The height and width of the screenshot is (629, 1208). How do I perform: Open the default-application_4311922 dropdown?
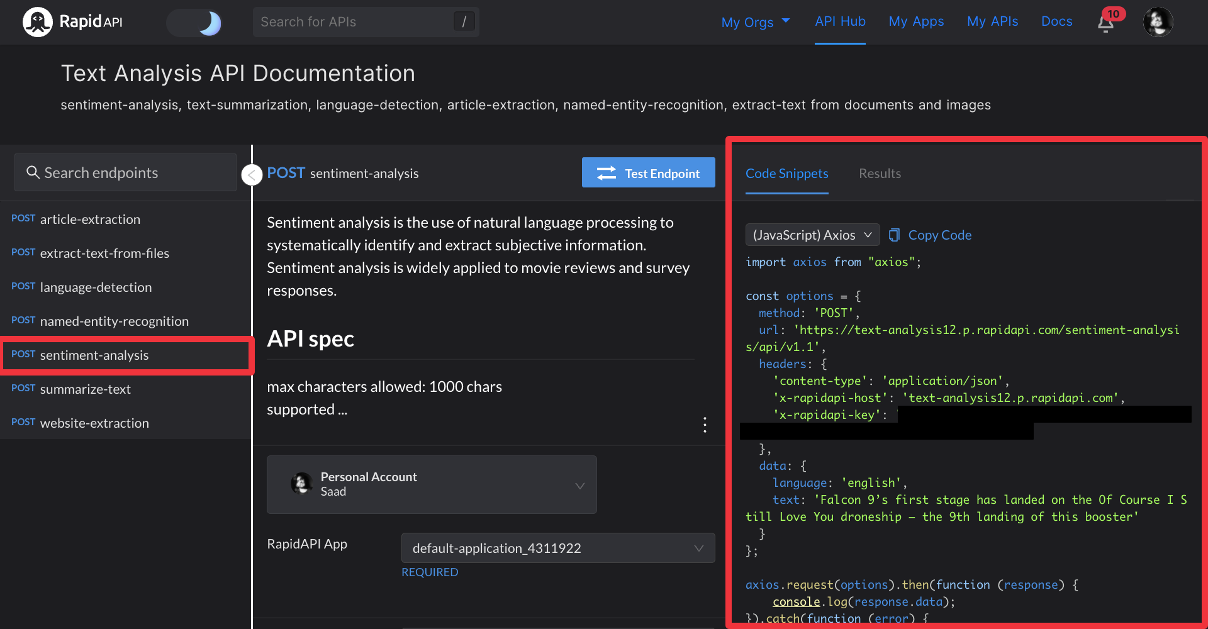coord(558,548)
